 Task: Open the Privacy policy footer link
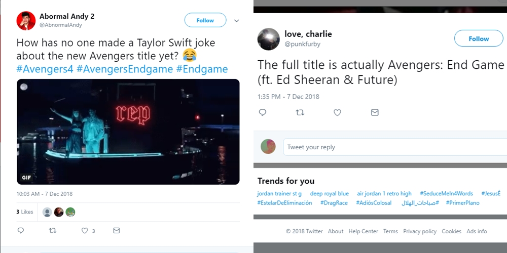click(x=419, y=231)
